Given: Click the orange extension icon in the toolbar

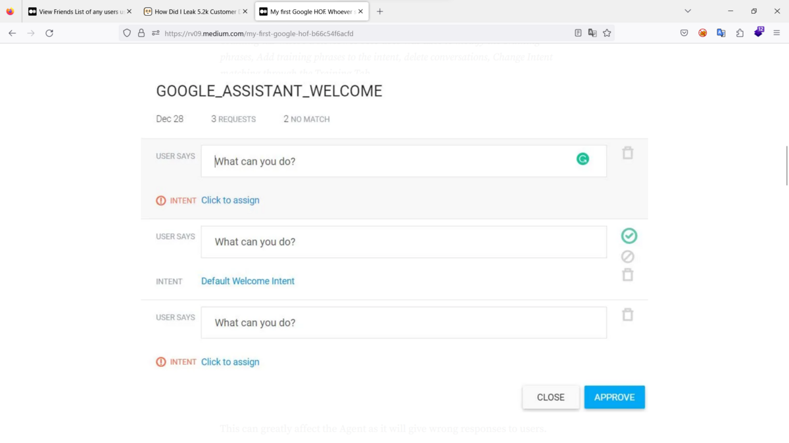Looking at the screenshot, I should point(703,33).
